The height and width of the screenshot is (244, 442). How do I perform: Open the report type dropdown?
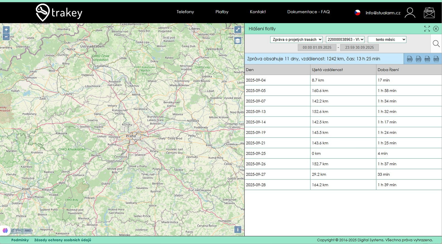(x=296, y=39)
